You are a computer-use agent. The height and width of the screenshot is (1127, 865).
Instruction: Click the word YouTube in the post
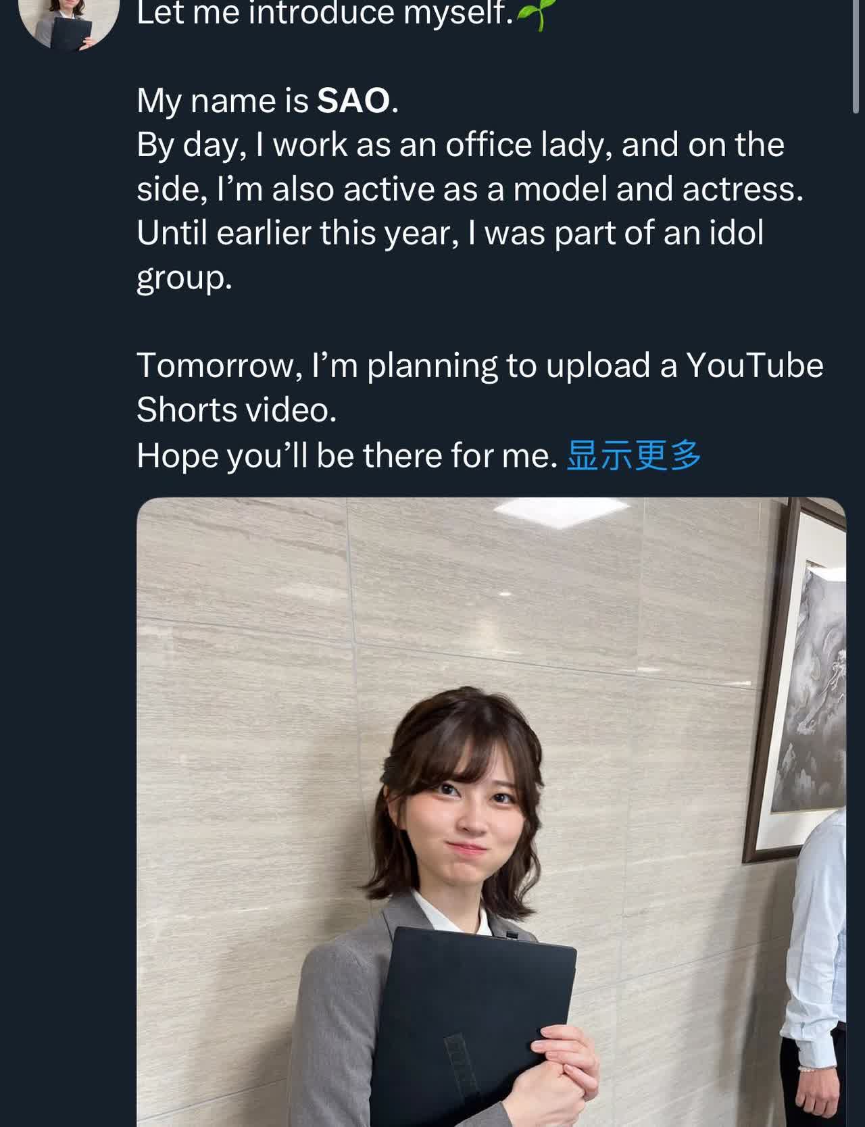(x=755, y=366)
